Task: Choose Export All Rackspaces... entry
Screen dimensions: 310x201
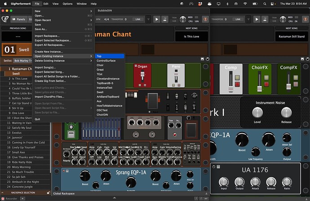Action: 63,45
